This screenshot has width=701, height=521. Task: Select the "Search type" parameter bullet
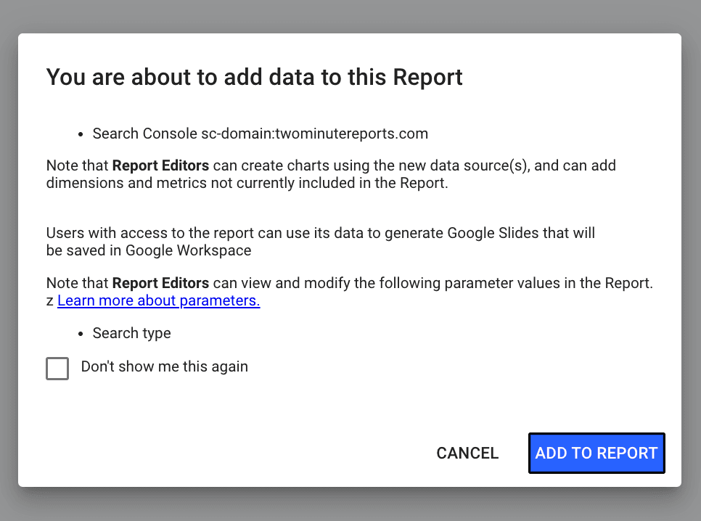tap(131, 333)
